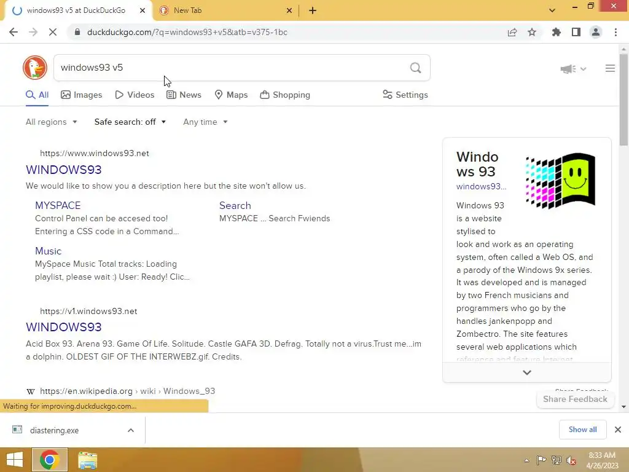The height and width of the screenshot is (472, 629).
Task: Open the Chrome three-dot menu
Action: 615,32
